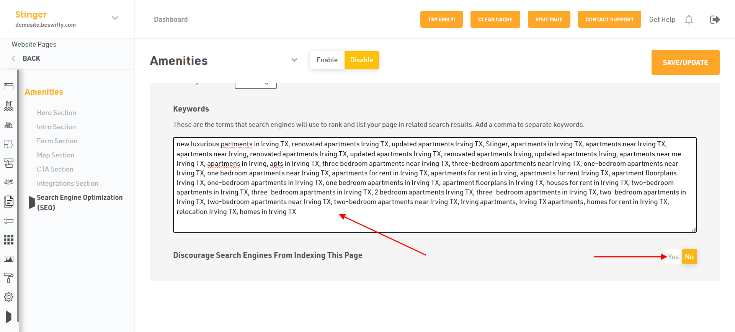Image resolution: width=735 pixels, height=332 pixels.
Task: Select Integrations Section menu item
Action: [67, 183]
